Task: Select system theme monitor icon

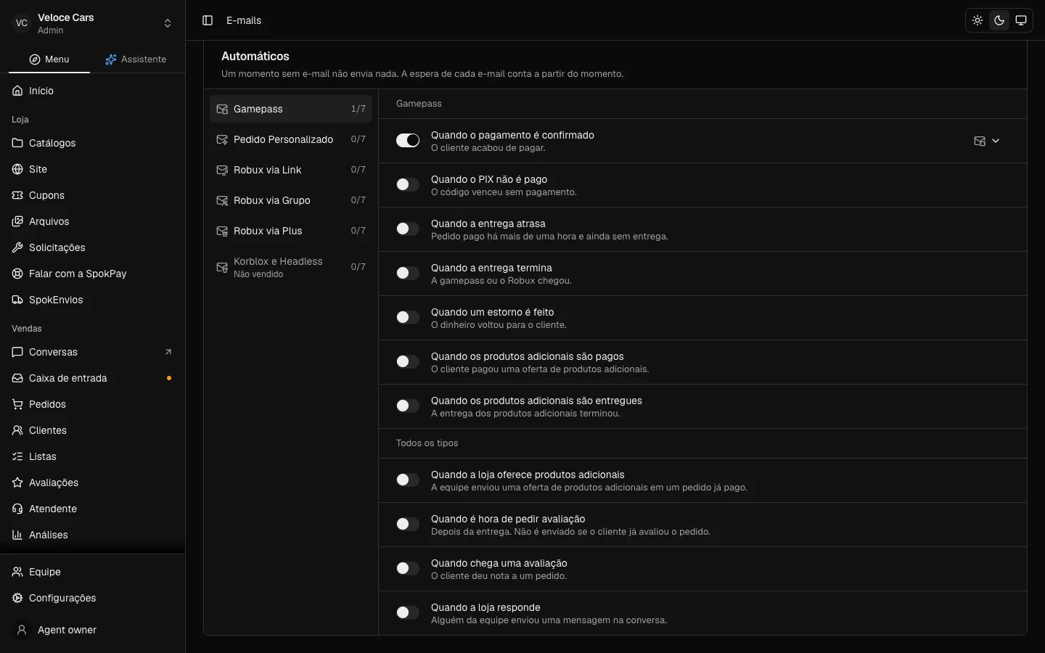Action: pos(1021,20)
